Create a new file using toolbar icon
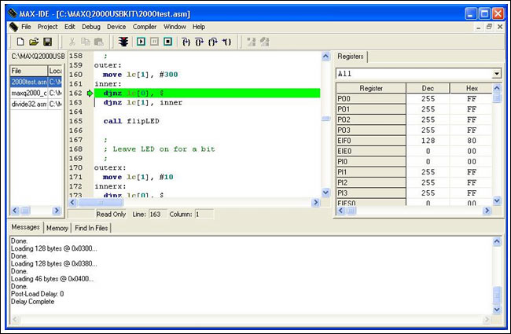This screenshot has width=511, height=334. point(20,41)
